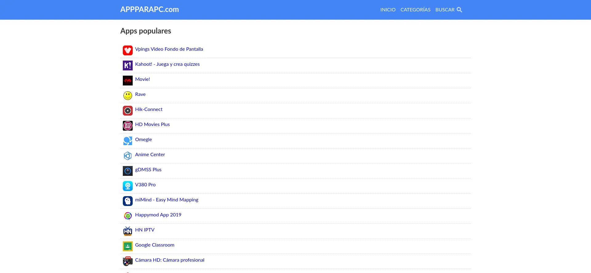Click the Omegle blue logo icon

[x=128, y=141]
